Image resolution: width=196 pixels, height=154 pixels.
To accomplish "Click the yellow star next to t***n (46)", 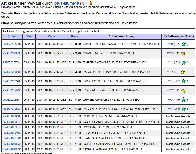I will (x=183, y=72).
